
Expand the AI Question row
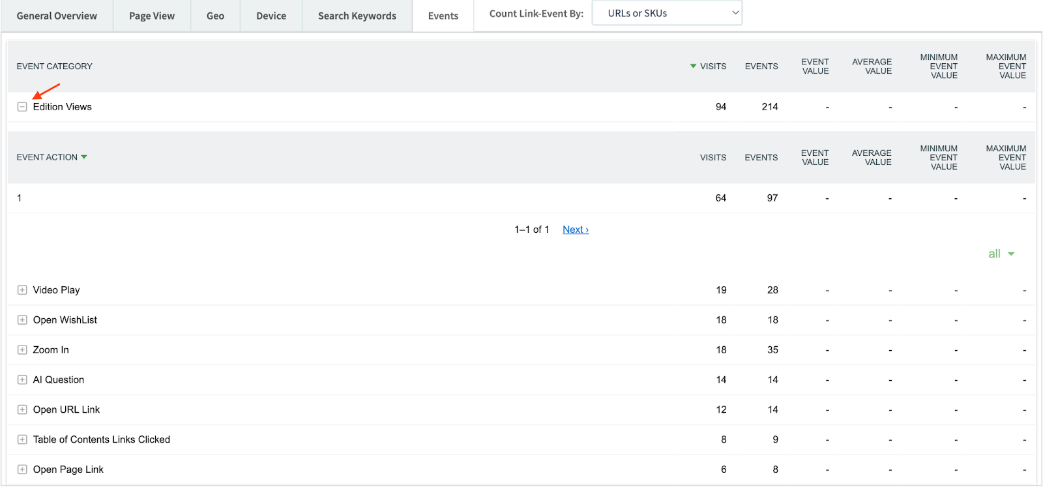[22, 380]
